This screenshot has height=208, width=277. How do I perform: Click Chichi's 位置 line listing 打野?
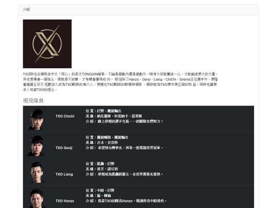pos(103,111)
